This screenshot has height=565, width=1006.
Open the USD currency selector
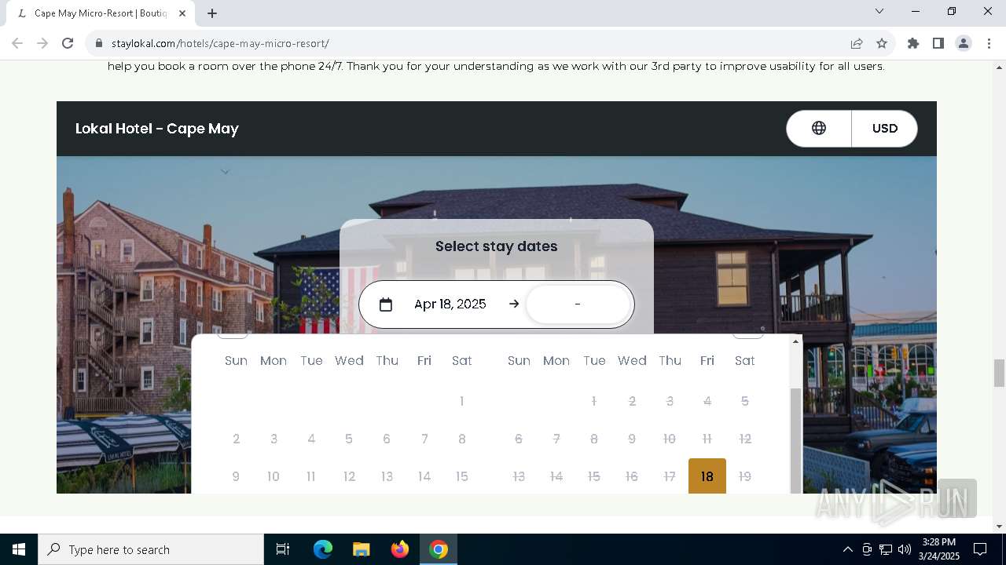point(884,128)
